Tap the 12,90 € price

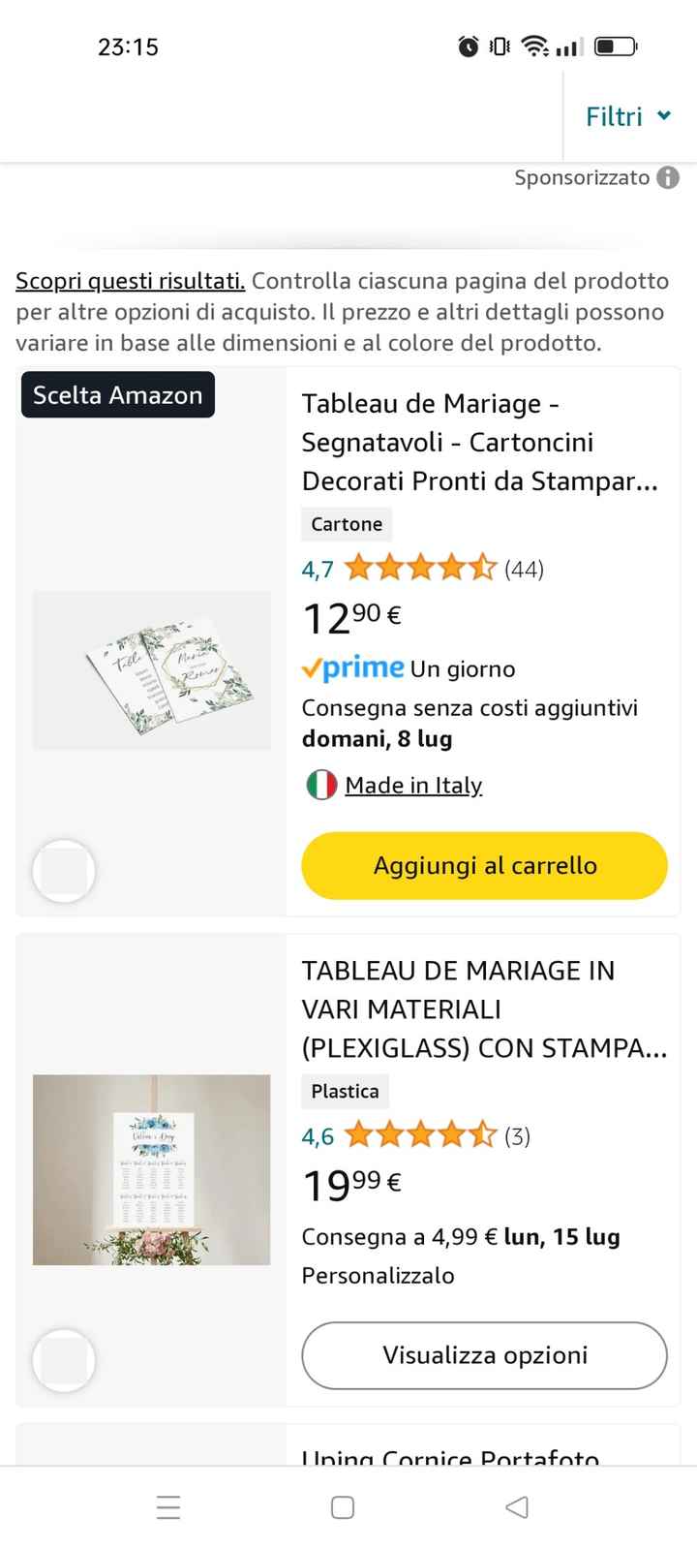coord(351,617)
